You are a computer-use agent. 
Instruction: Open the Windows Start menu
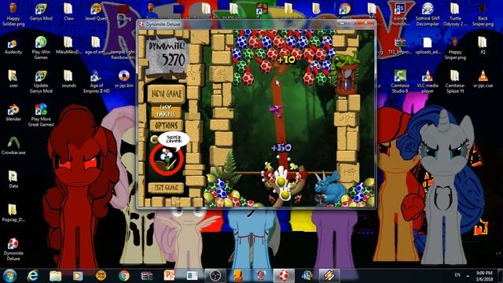[10, 276]
